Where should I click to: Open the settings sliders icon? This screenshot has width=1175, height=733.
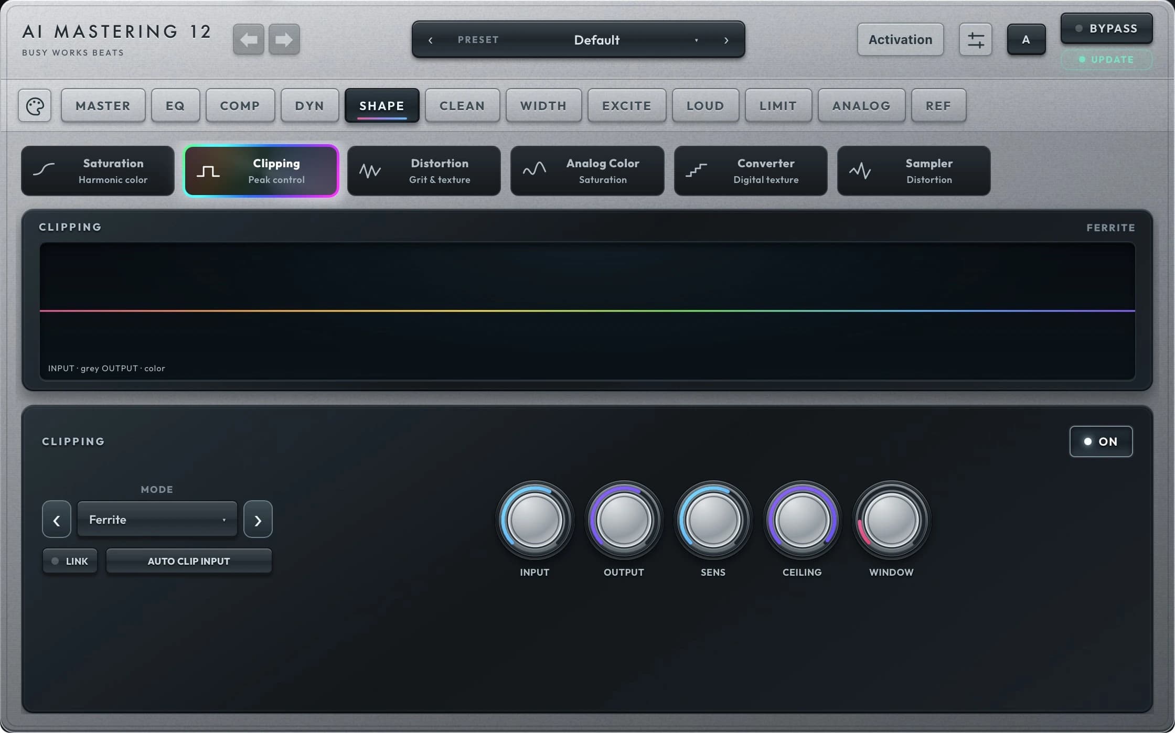click(976, 40)
